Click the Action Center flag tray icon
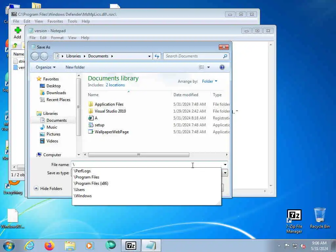This screenshot has height=252, width=336. pos(287,246)
